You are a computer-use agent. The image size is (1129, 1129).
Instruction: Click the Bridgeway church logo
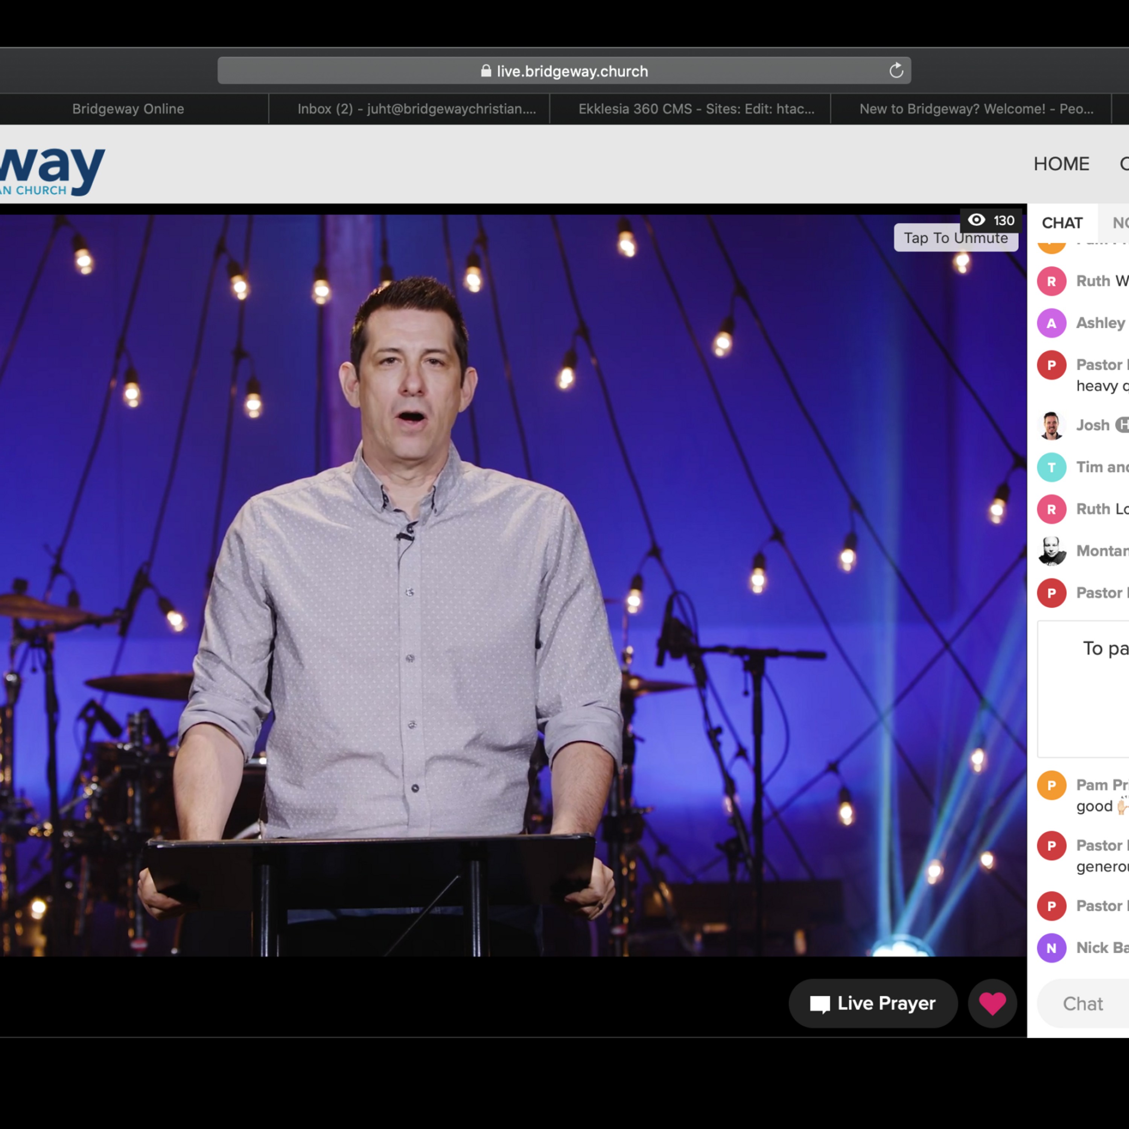tap(53, 169)
